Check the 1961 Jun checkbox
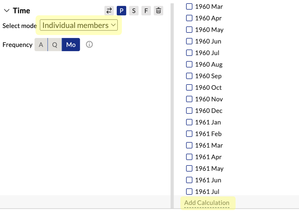This screenshot has width=299, height=215. coord(189,180)
